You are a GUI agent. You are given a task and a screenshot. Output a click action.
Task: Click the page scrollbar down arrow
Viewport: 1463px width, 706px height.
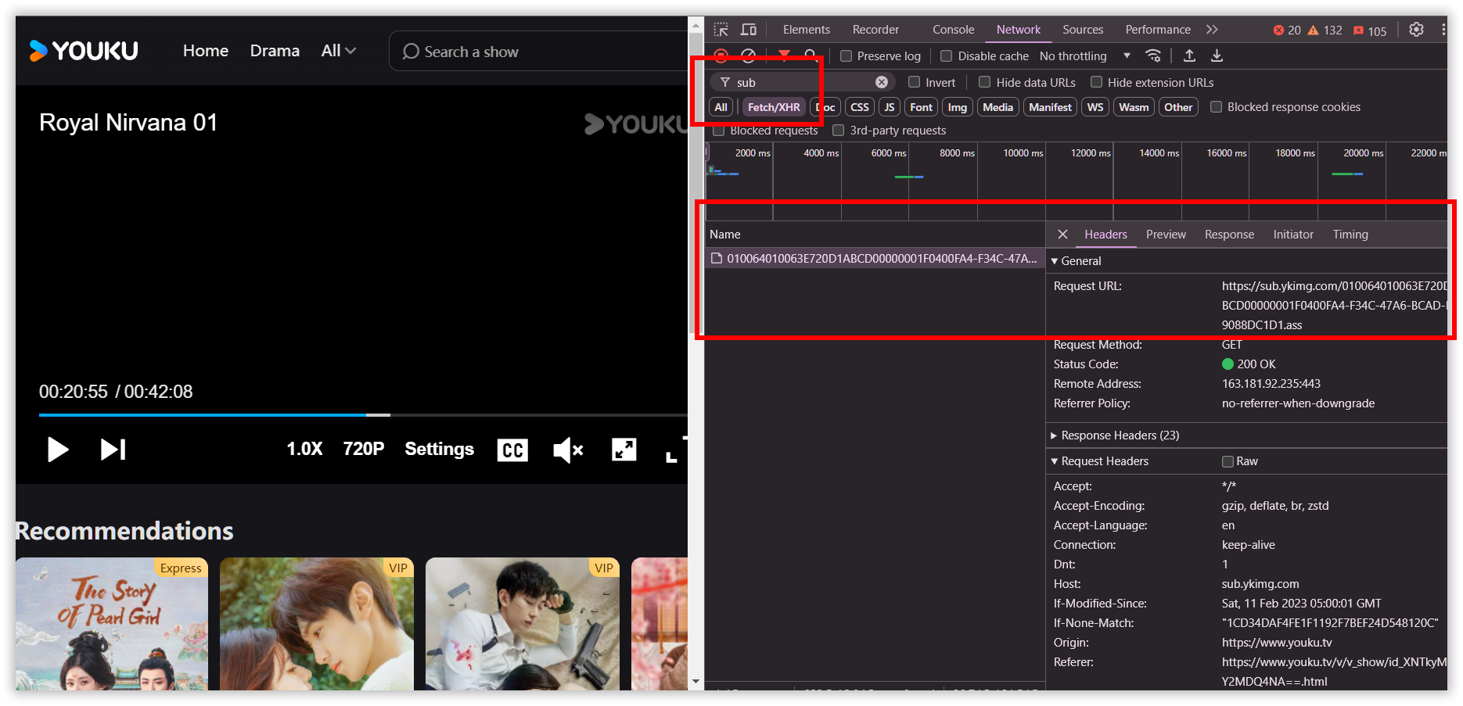click(x=696, y=682)
